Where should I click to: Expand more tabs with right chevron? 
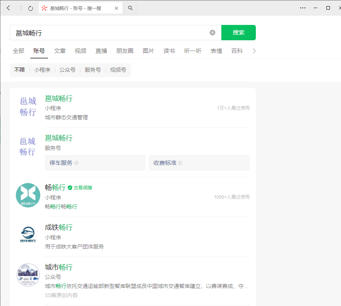tap(254, 51)
